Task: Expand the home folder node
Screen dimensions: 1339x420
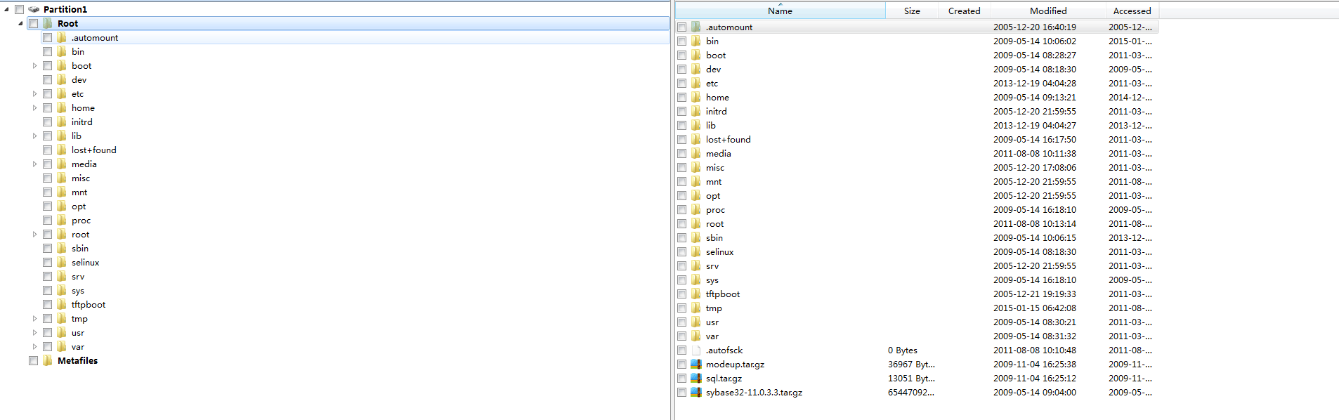Action: click(x=34, y=107)
